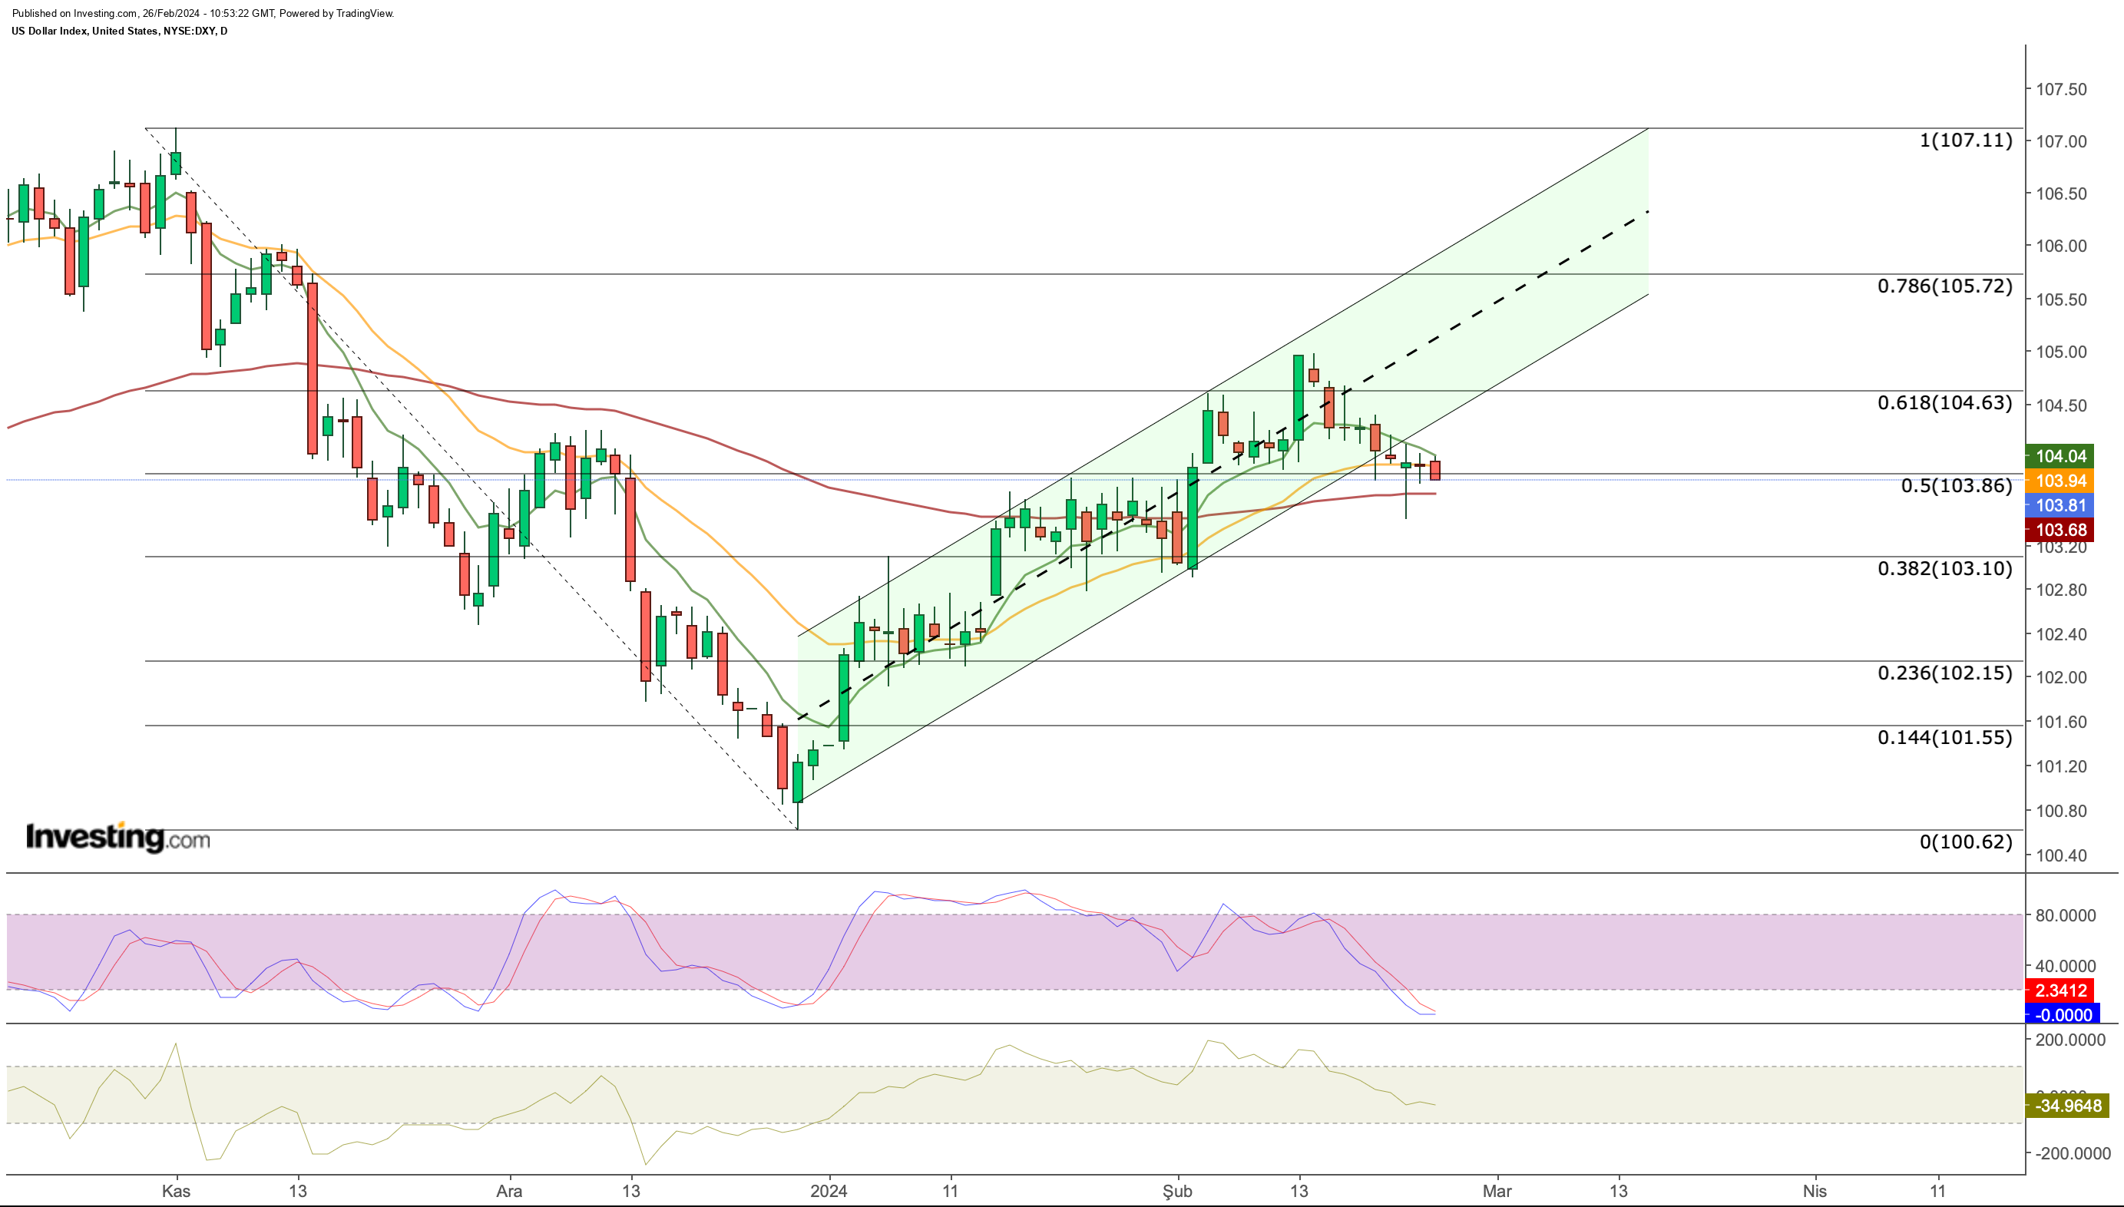Viewport: 2124px width, 1207px height.
Task: Click the 0.5(103.86) Fibonacci label
Action: (1956, 486)
